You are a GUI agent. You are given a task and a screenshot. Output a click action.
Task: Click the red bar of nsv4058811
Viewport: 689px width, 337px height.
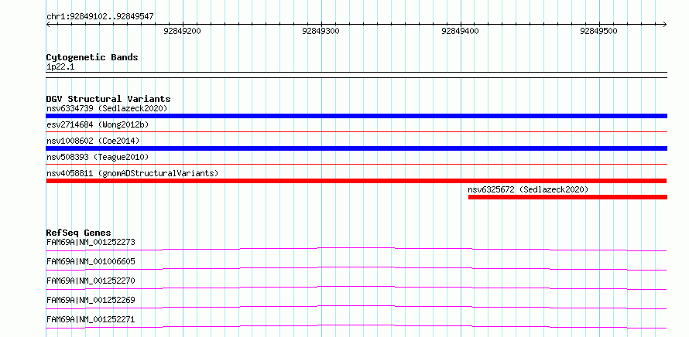click(356, 181)
